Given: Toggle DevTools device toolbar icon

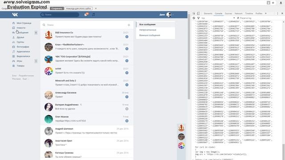Looking at the screenshot, I should (x=198, y=13).
